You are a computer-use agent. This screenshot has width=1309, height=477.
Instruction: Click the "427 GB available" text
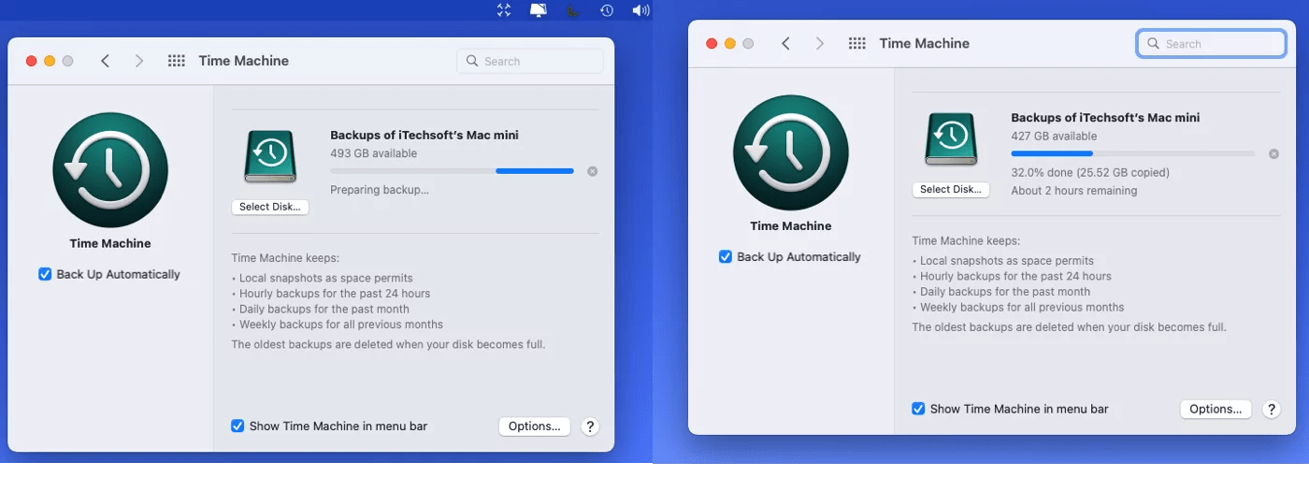click(x=1054, y=136)
